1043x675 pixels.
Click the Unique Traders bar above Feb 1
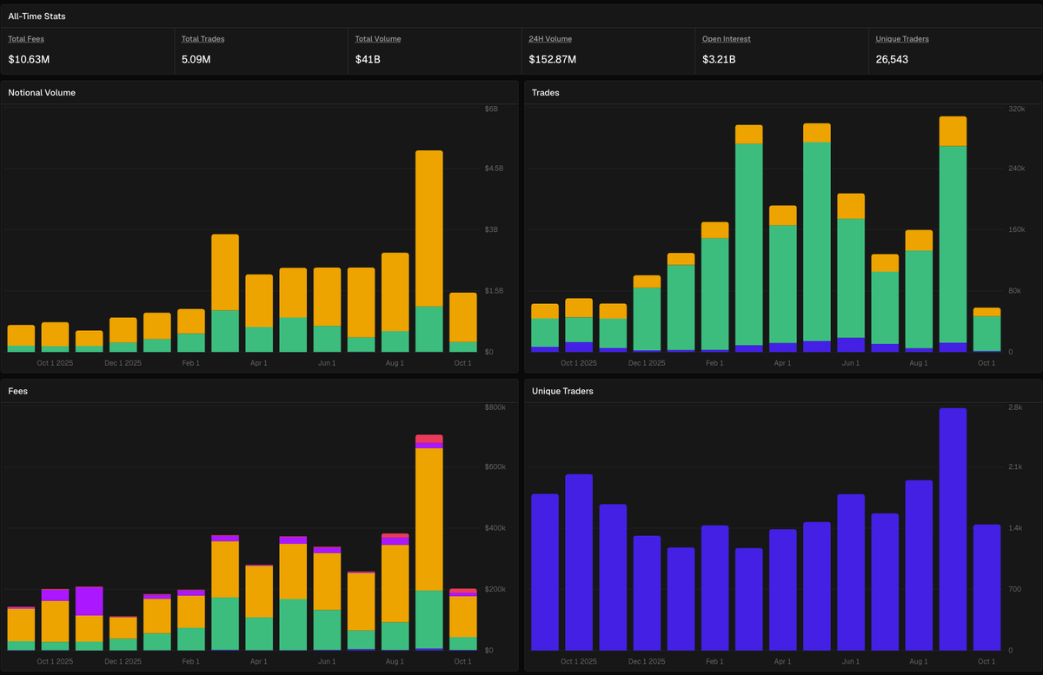click(715, 588)
